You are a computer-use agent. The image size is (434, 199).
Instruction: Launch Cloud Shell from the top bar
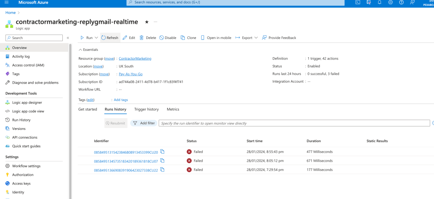point(358,2)
